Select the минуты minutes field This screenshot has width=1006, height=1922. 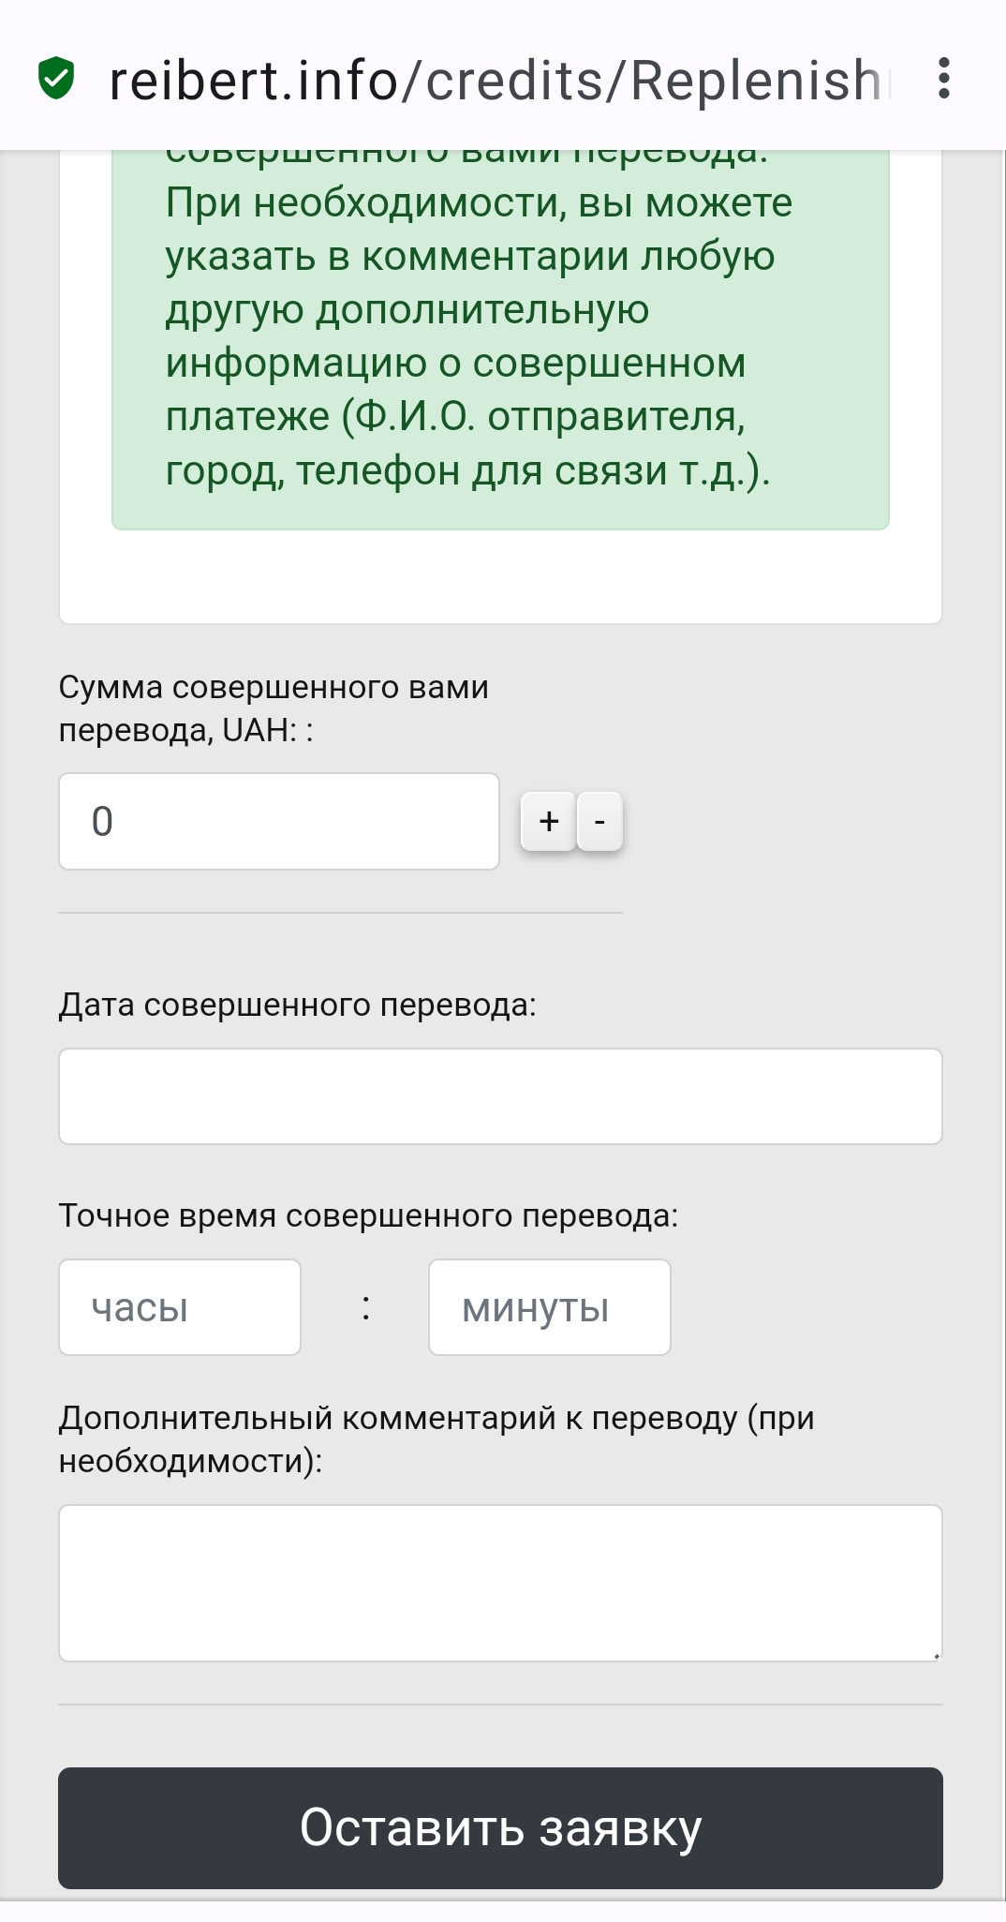tap(550, 1307)
